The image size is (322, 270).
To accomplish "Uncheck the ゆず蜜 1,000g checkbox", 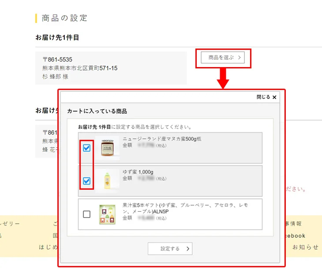I will (87, 181).
